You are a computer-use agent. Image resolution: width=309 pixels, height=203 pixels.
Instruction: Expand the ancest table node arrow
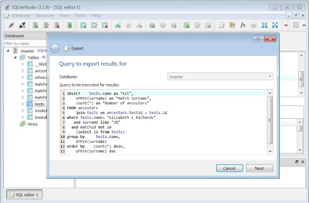(x=23, y=71)
